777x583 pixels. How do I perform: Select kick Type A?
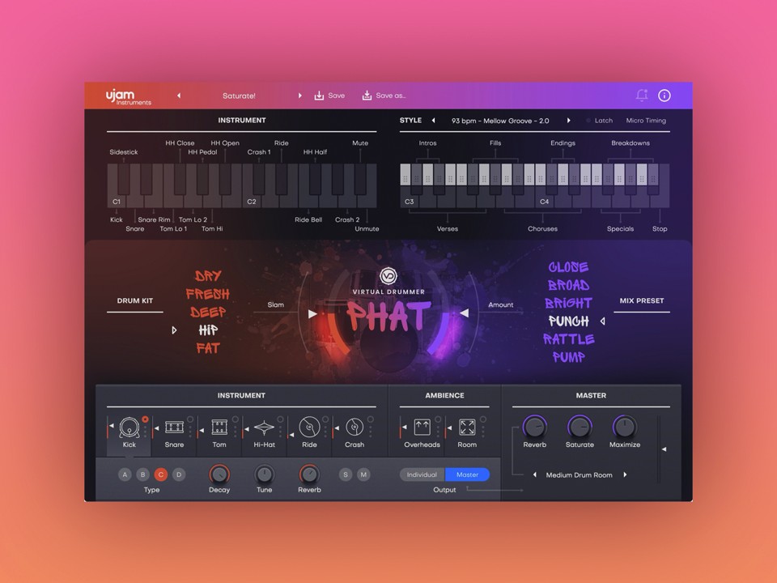click(x=125, y=474)
